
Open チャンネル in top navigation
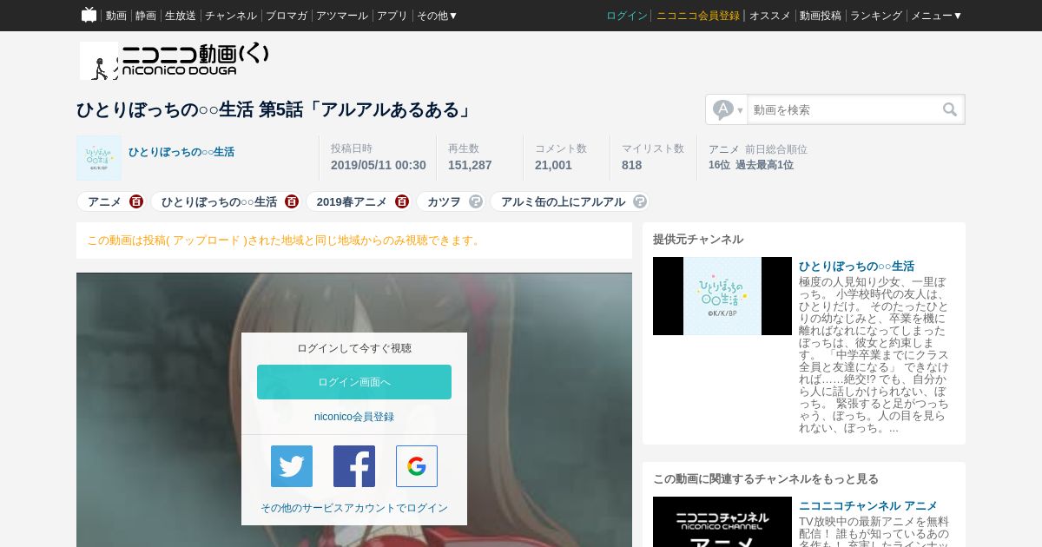click(231, 16)
